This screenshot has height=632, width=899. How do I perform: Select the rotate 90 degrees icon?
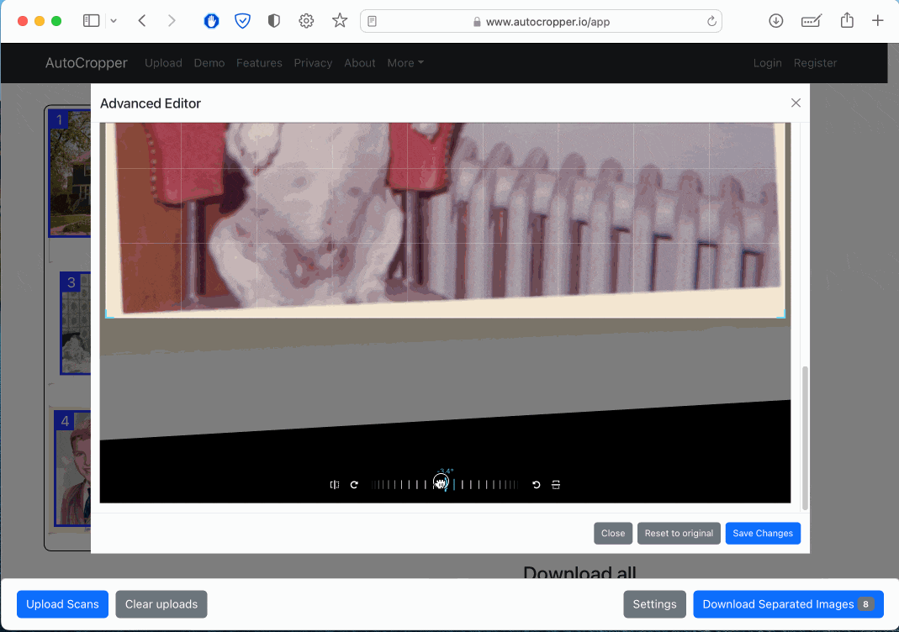[x=354, y=484]
